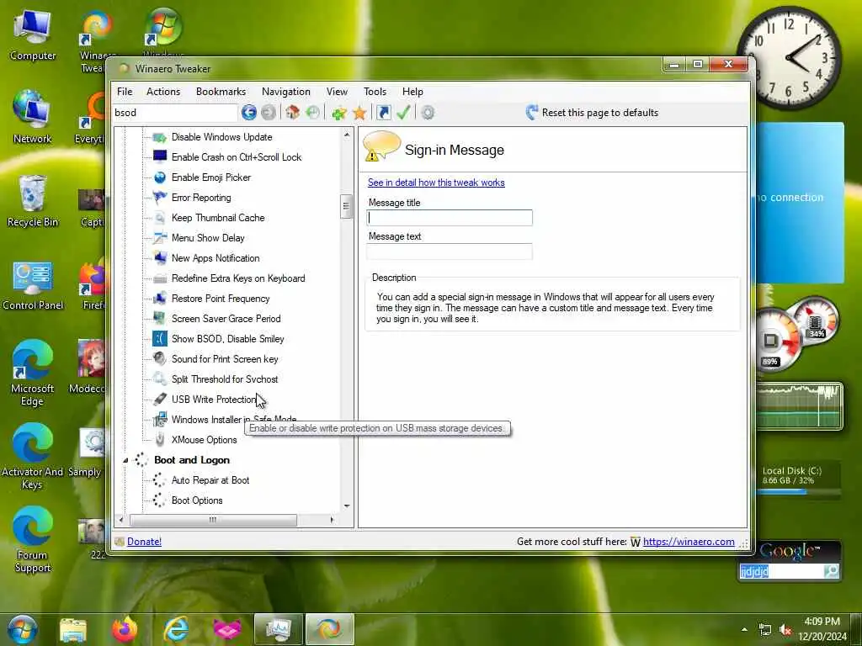Click the Google gadget search field
The image size is (862, 646).
[x=780, y=571]
